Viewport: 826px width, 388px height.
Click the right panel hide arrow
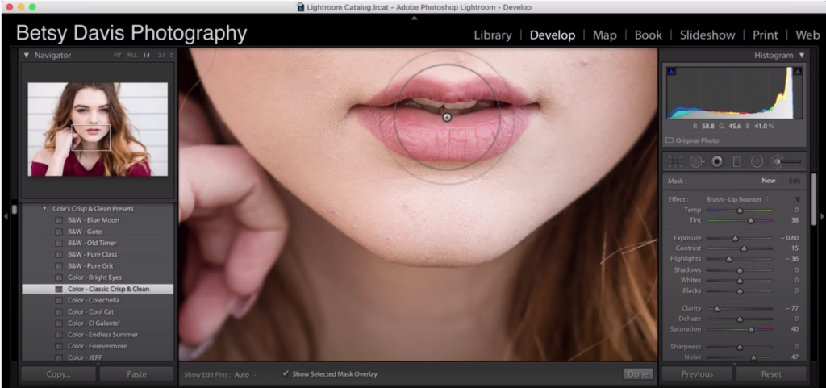[x=822, y=216]
